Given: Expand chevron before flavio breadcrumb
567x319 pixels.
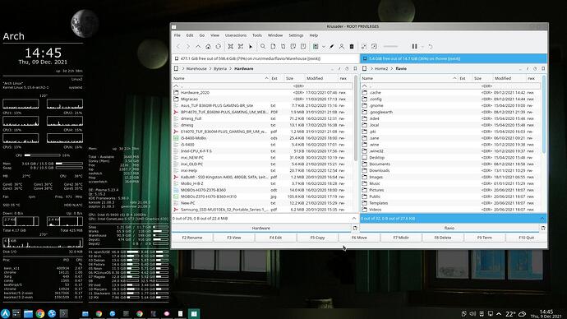Looking at the screenshot, I should pyautogui.click(x=392, y=69).
